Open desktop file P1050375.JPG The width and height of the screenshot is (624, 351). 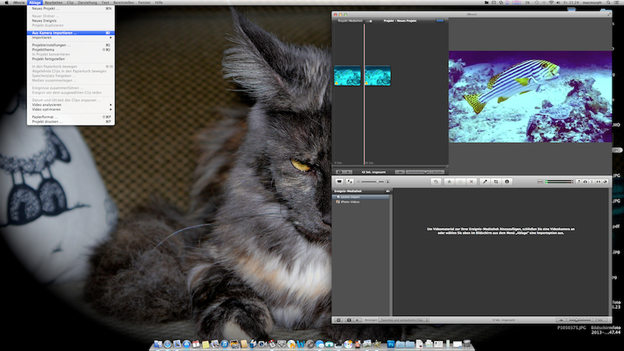click(x=571, y=328)
